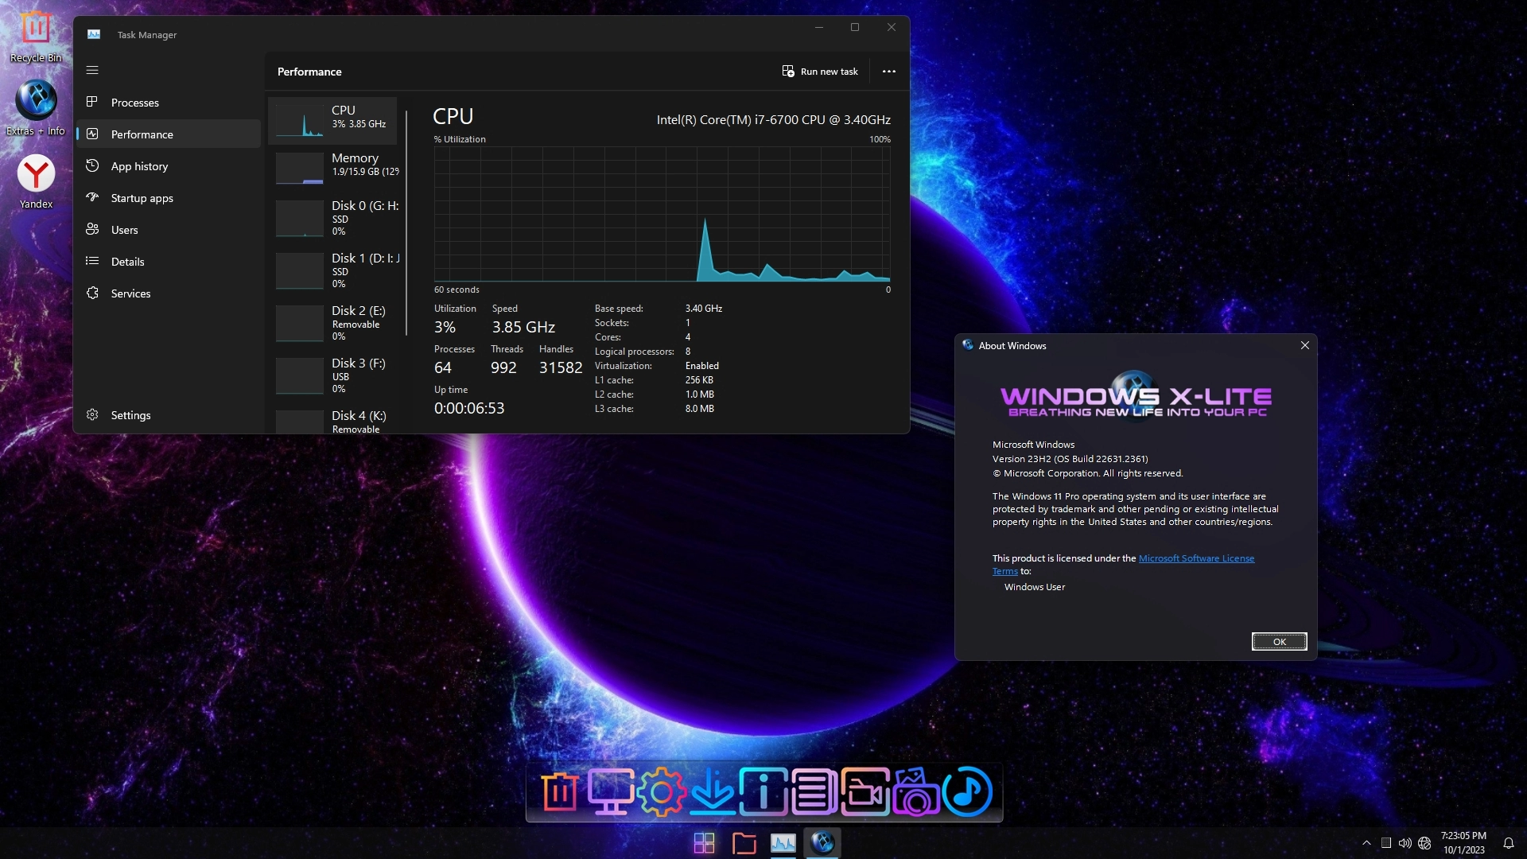Select the Details tab in sidebar
1527x859 pixels.
pos(127,262)
